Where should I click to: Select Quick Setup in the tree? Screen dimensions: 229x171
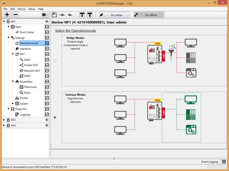(x=26, y=32)
